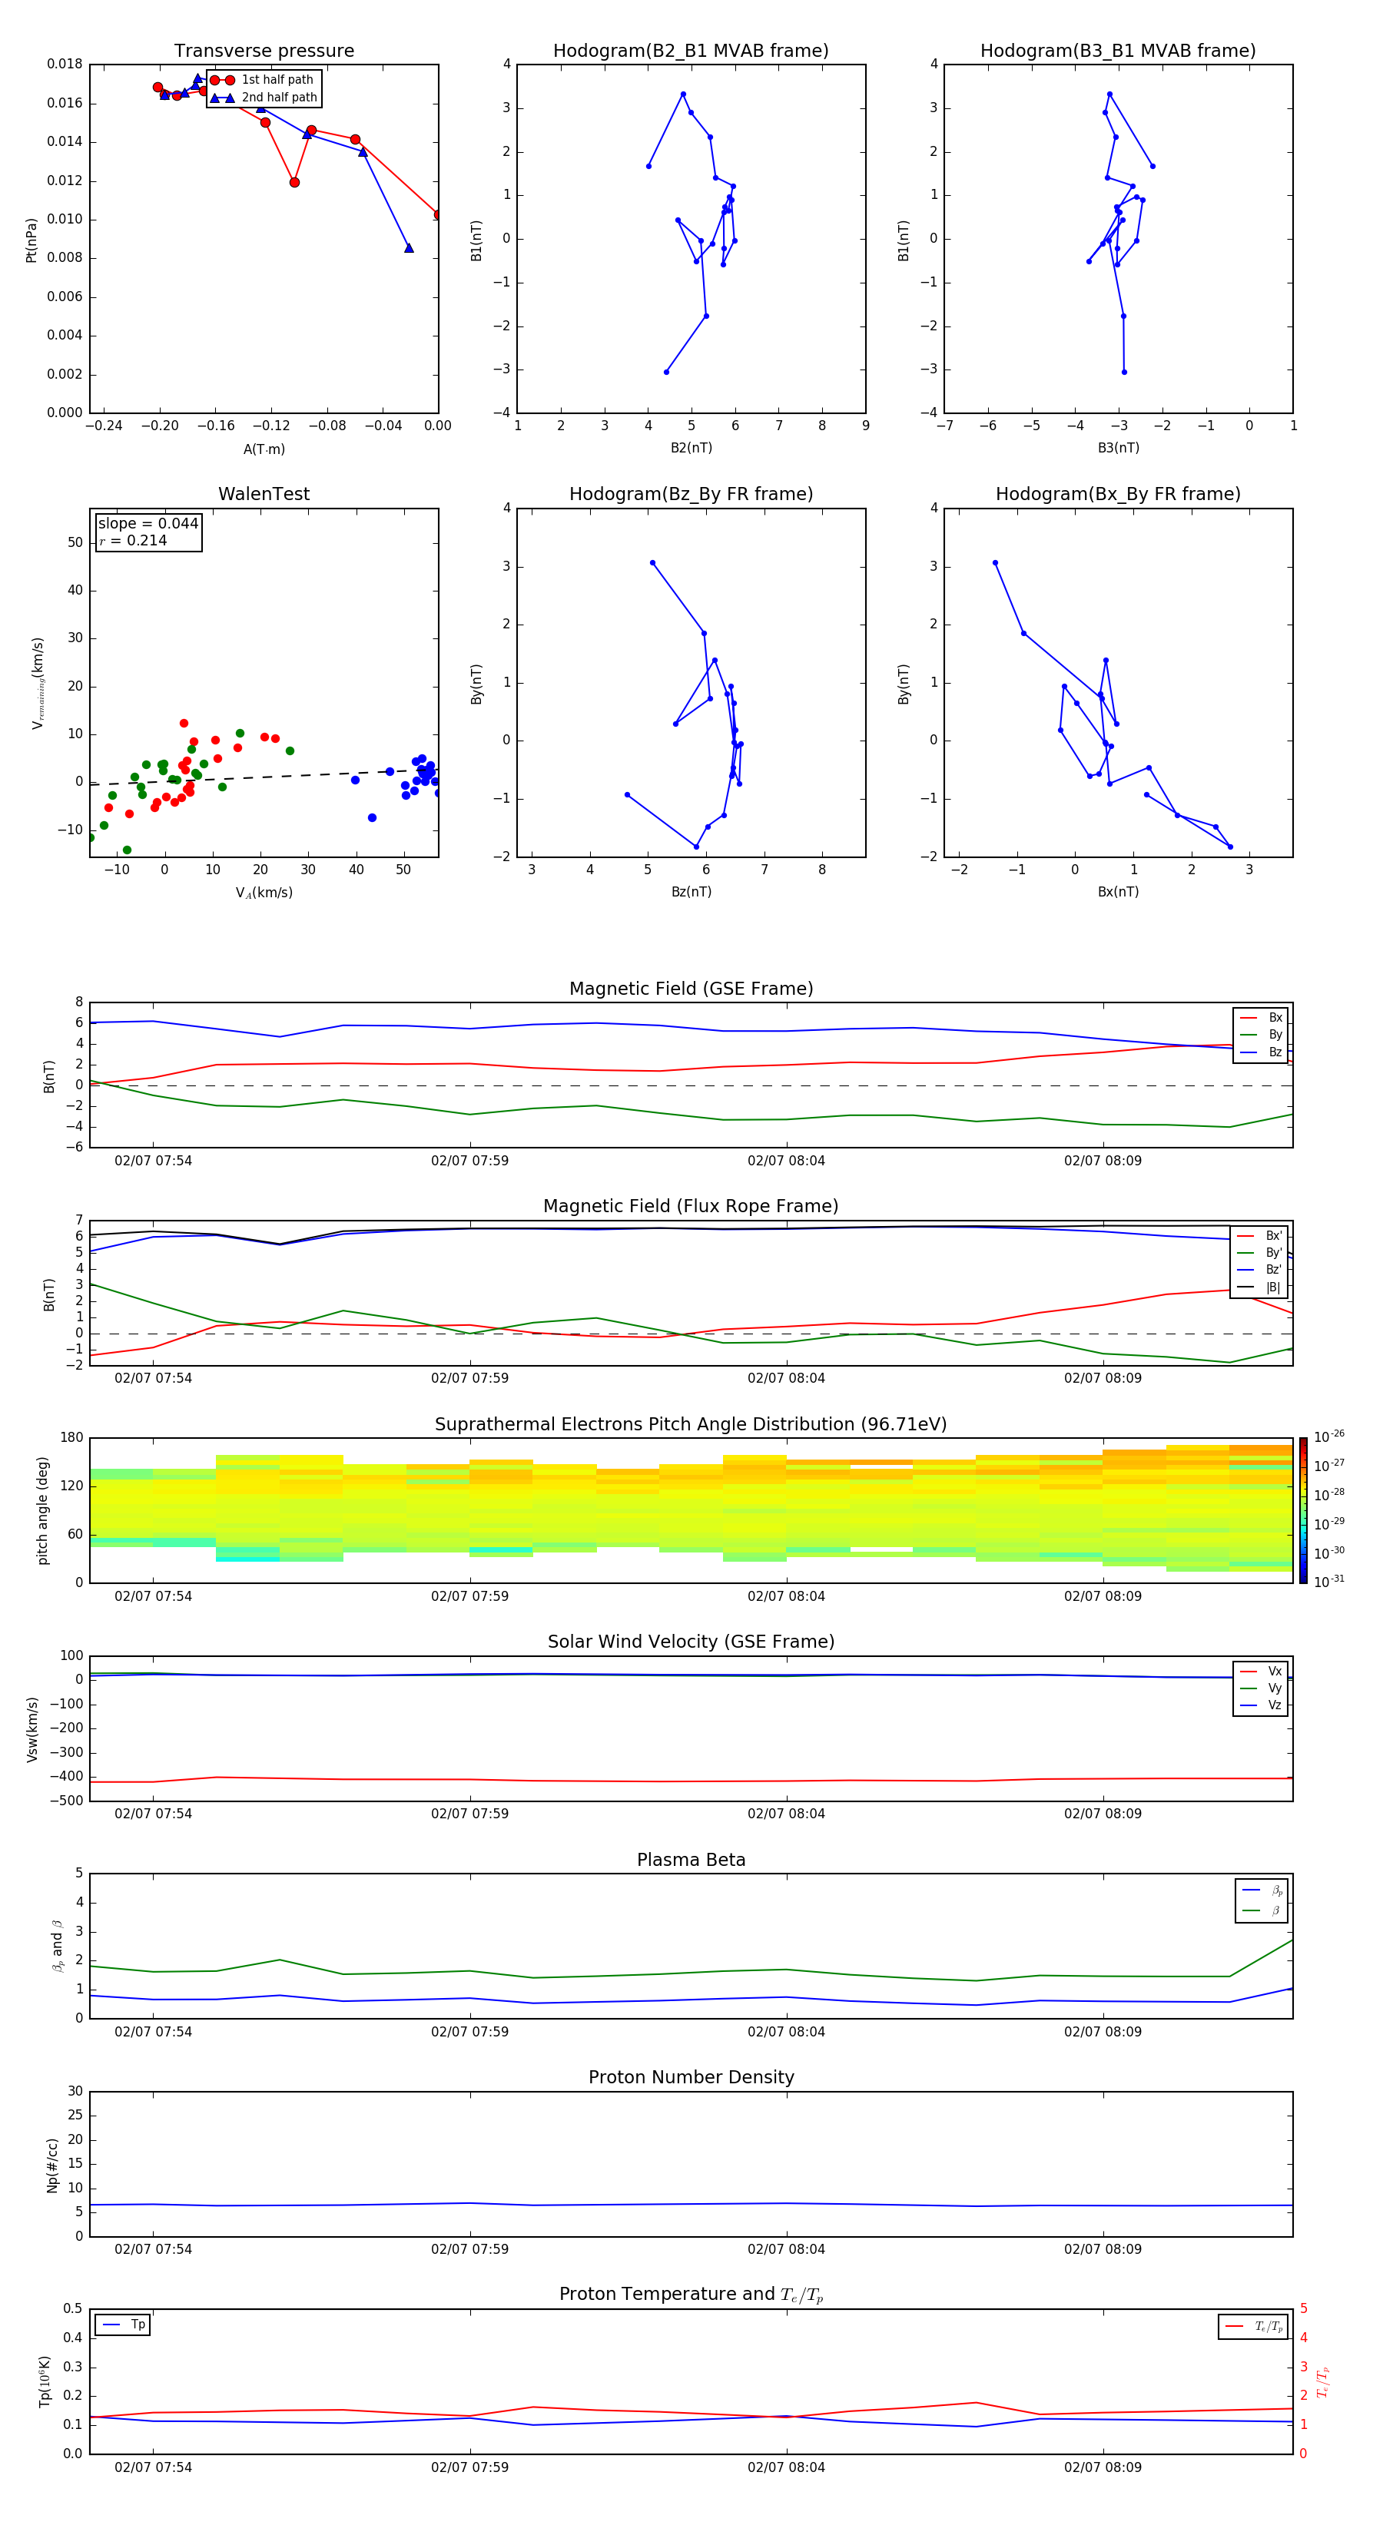Screen dimensions: 1383x2535
Task: Click the 'B3(nT)' x-axis label
Action: [1118, 448]
